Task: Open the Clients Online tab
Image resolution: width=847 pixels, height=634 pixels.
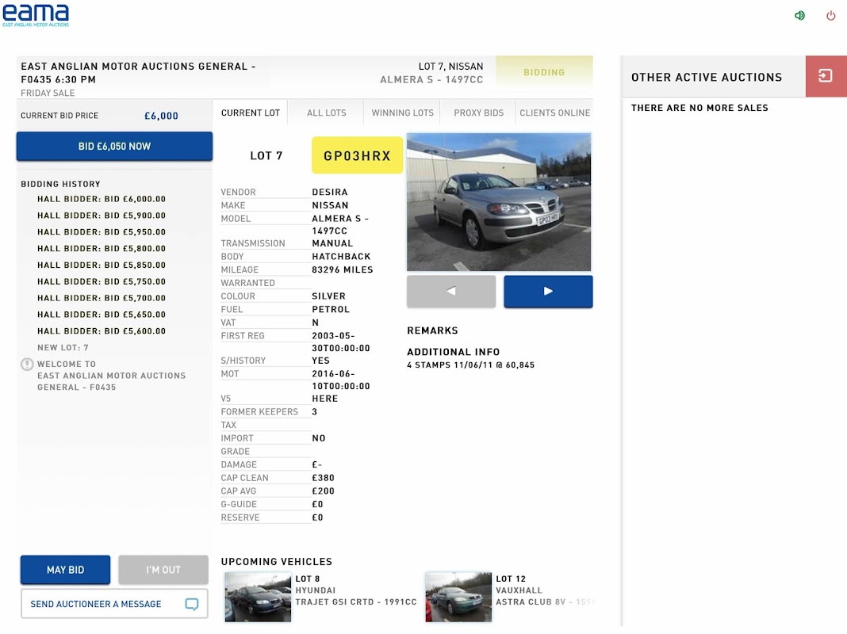Action: pos(555,113)
